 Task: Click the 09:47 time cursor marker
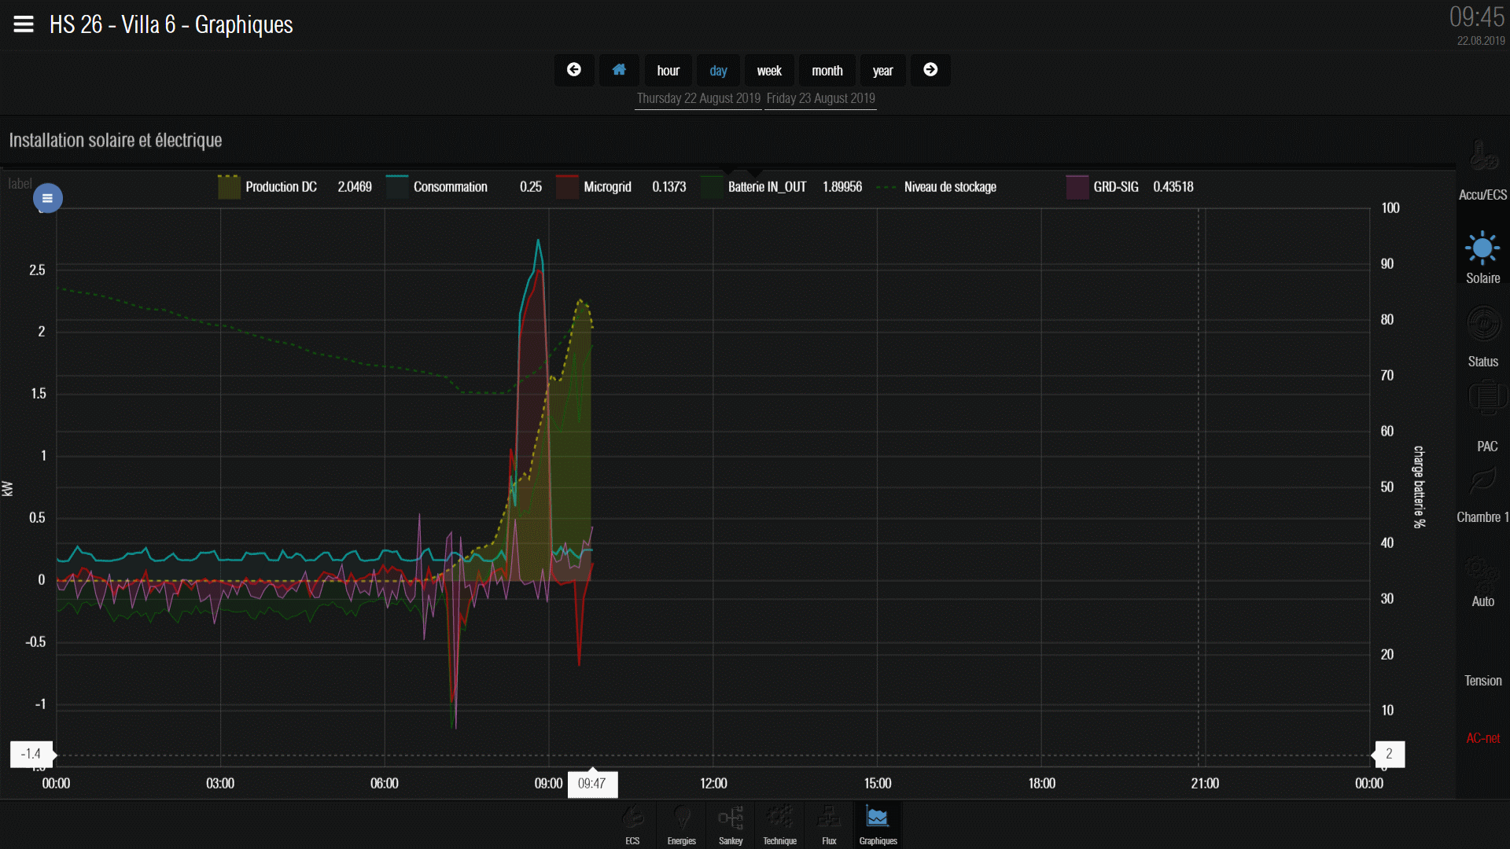tap(592, 784)
